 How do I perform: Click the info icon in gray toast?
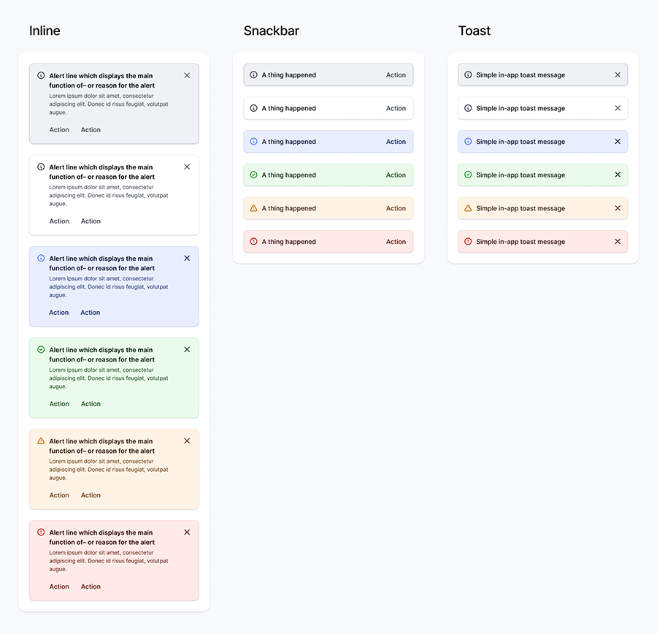pos(468,75)
